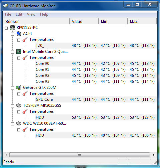Click the CPUID Hardware Monitor title bar icon

[x=5, y=6]
